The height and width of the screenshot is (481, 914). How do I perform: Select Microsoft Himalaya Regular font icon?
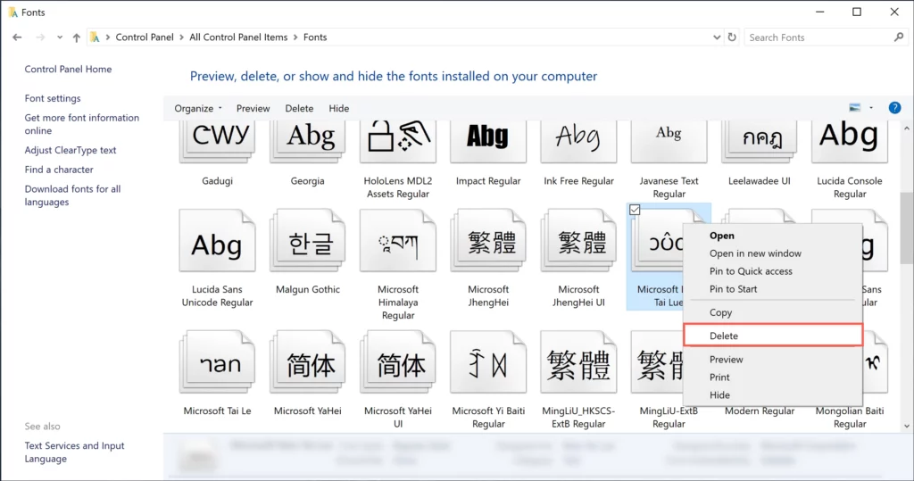click(x=397, y=241)
